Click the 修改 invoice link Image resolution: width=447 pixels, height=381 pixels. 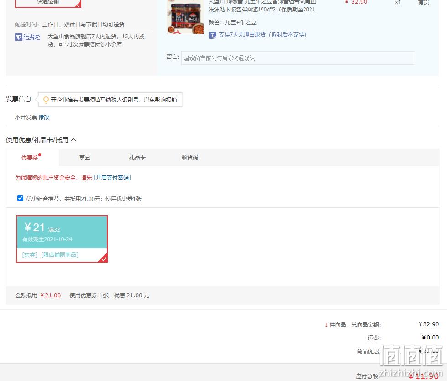click(44, 117)
